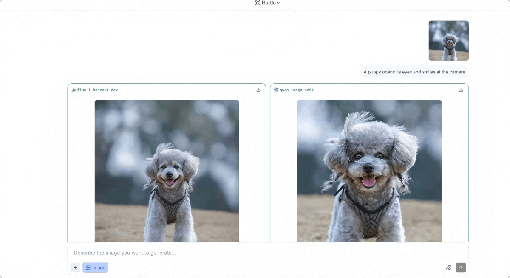
Task: Download the qwen-image-edit result image
Action: point(461,90)
